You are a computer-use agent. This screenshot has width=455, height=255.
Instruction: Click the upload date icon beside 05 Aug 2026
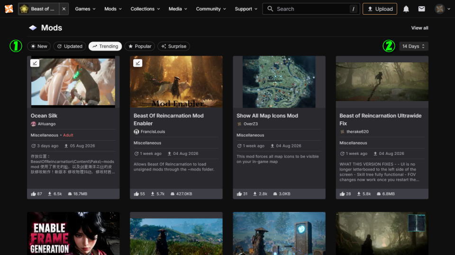point(66,146)
